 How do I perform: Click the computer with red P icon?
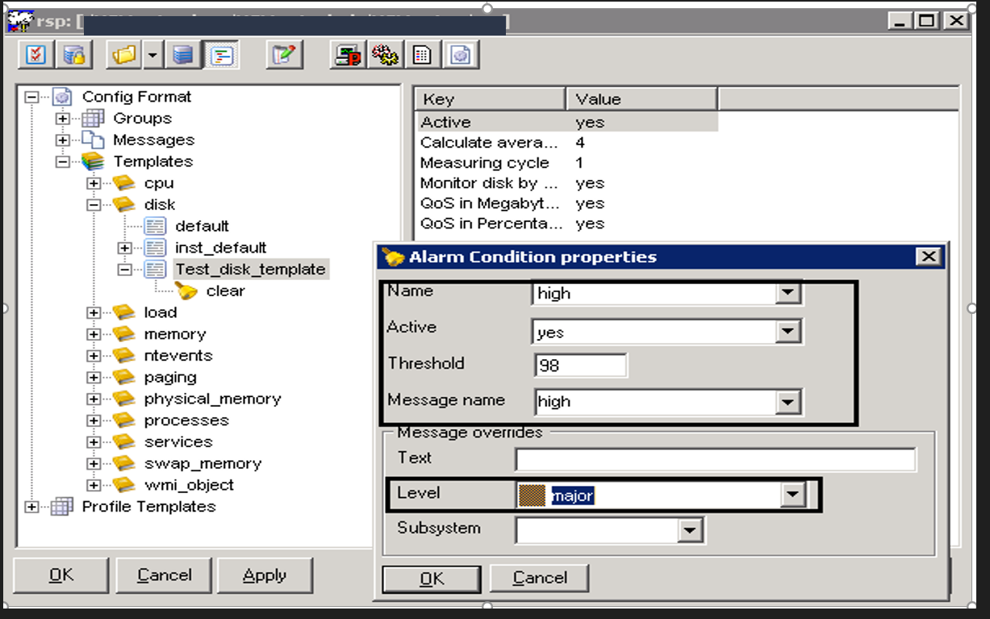[349, 55]
